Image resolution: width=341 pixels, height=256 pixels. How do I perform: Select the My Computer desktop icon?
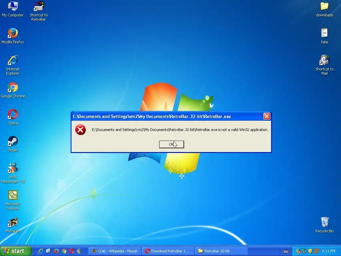(x=13, y=9)
